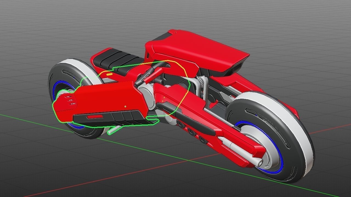The image size is (351, 197).
Task: Click the orange marker beside the seat
Action: [109, 74]
